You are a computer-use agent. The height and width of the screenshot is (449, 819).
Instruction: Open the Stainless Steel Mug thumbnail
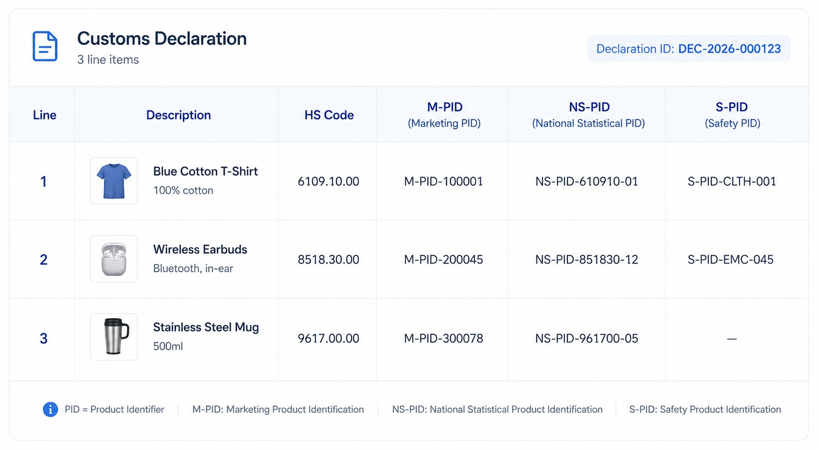[x=114, y=337]
